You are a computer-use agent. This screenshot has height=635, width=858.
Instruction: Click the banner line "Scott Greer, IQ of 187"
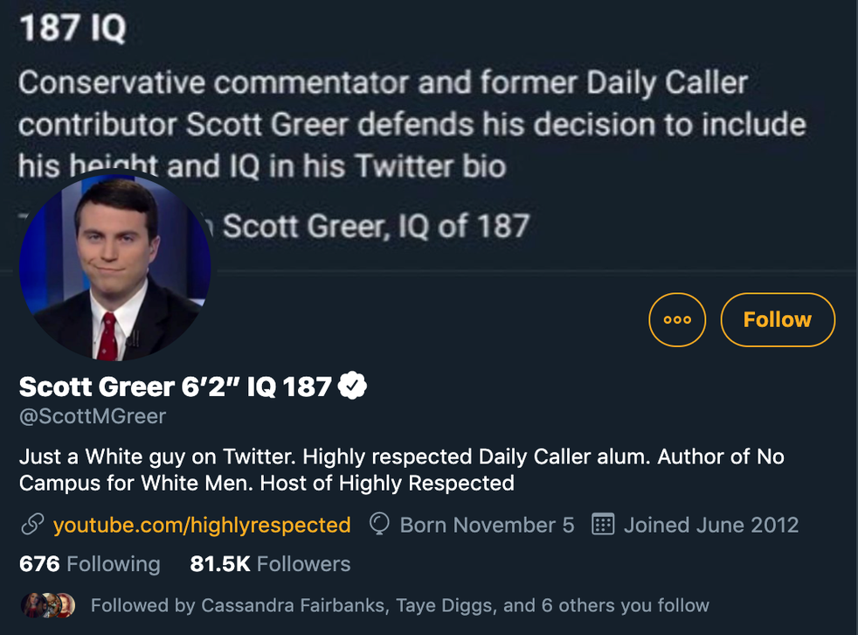[376, 227]
